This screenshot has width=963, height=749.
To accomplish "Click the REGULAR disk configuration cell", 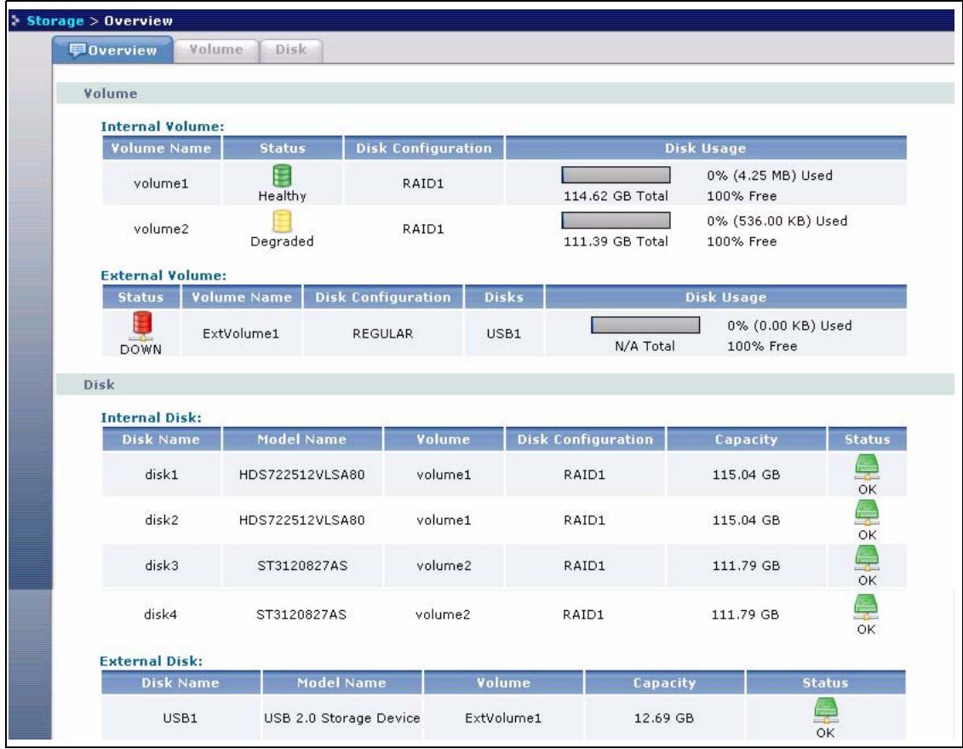I will point(382,334).
